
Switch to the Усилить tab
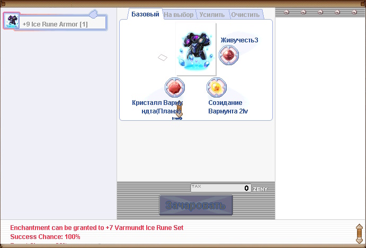(212, 15)
